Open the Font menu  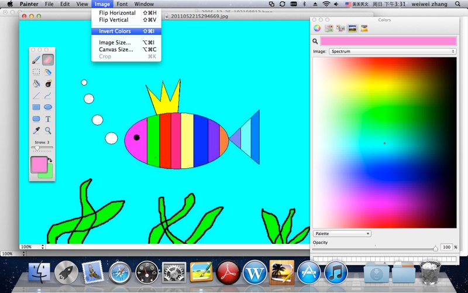click(x=122, y=4)
